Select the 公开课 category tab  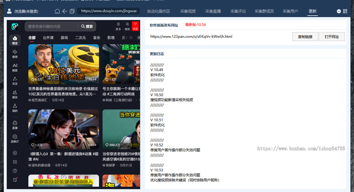point(48,38)
